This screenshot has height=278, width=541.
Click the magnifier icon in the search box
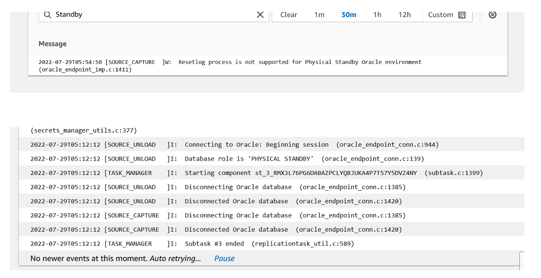coord(47,15)
